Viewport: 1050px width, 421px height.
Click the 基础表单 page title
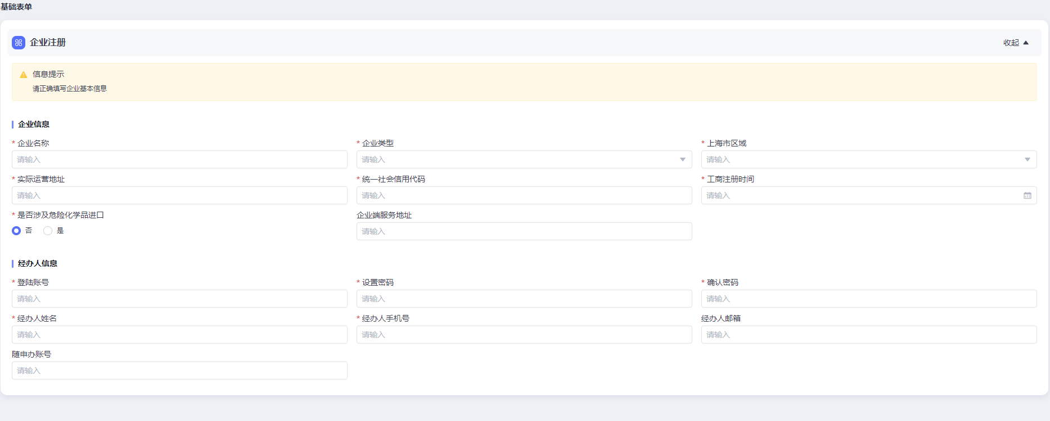(16, 7)
